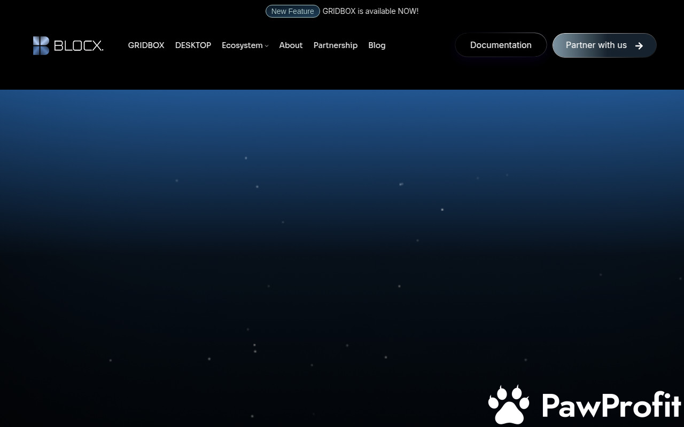Click the BLOCX cube logo icon
Viewport: 684px width, 427px height.
(41, 45)
